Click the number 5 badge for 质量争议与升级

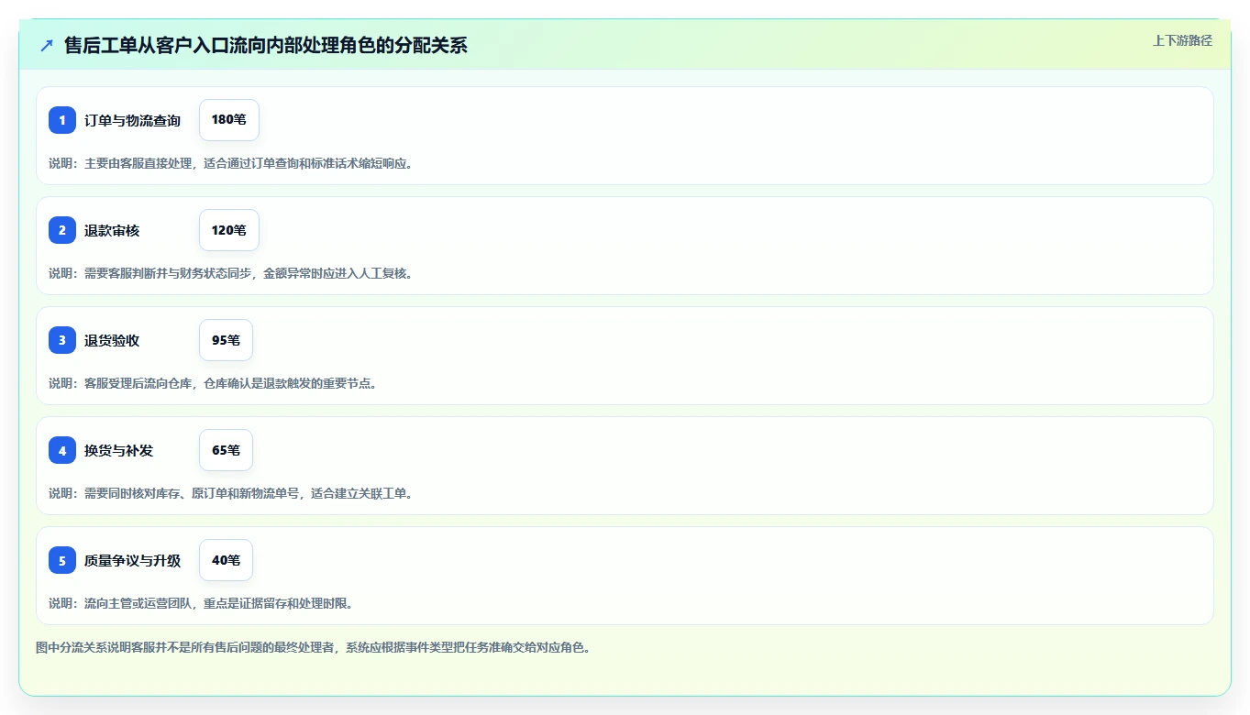pos(62,560)
